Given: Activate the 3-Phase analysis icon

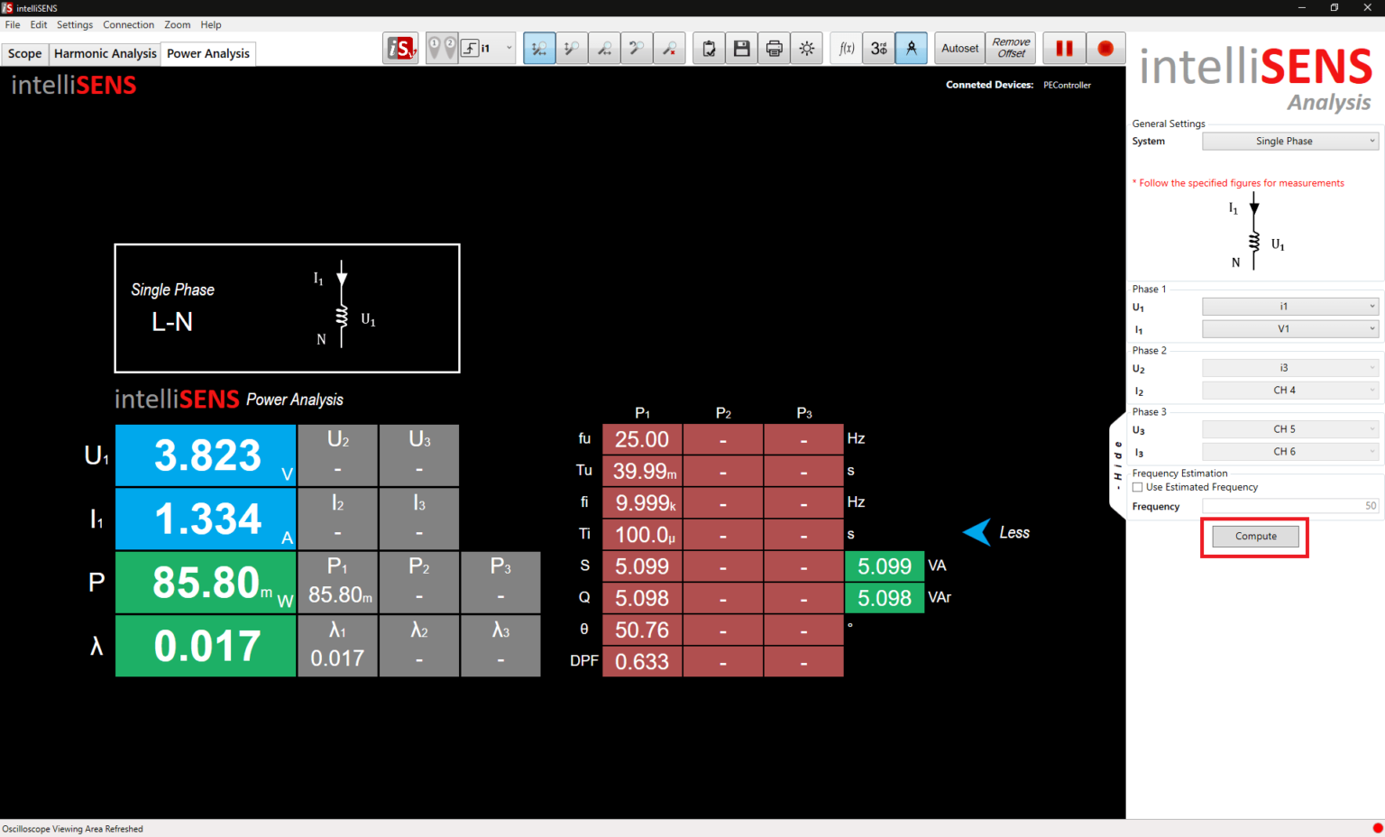Looking at the screenshot, I should click(x=878, y=48).
